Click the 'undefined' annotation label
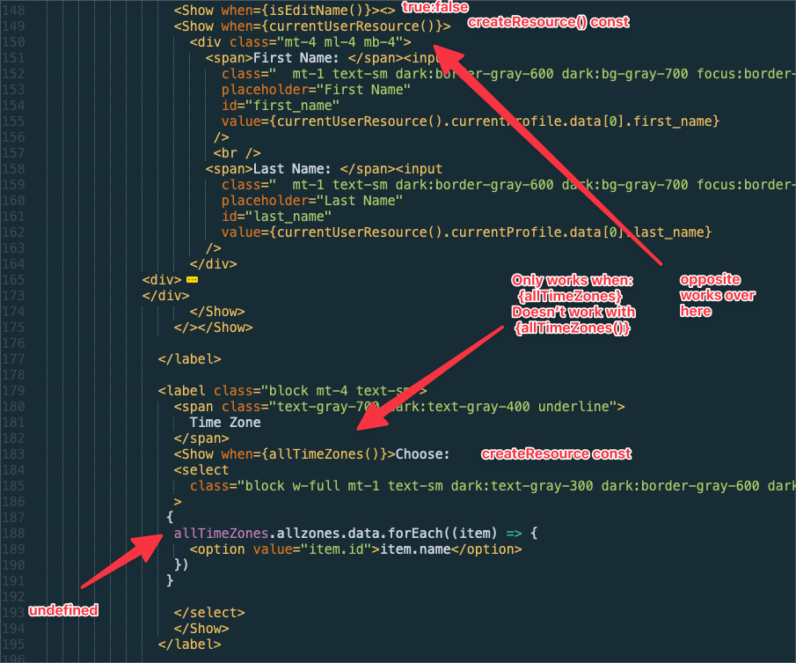796x663 pixels. click(x=62, y=610)
